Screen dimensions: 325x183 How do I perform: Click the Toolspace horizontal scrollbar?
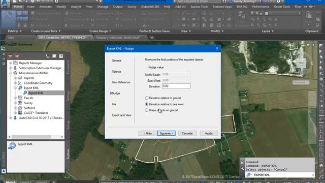coord(36,137)
